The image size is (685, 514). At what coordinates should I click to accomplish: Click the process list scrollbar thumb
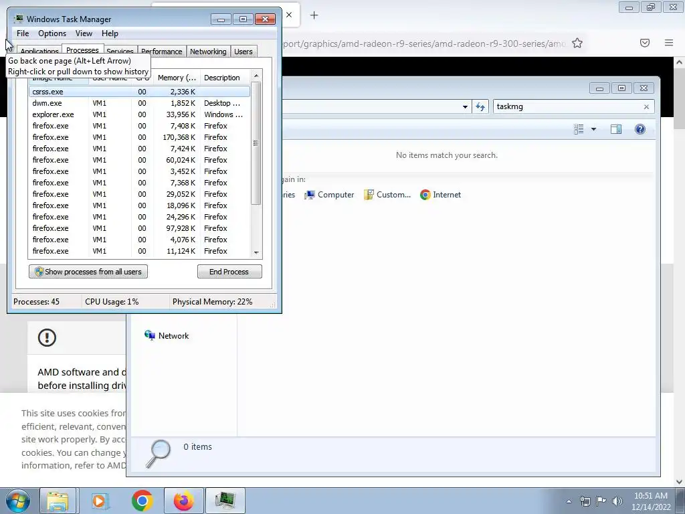coord(256,143)
